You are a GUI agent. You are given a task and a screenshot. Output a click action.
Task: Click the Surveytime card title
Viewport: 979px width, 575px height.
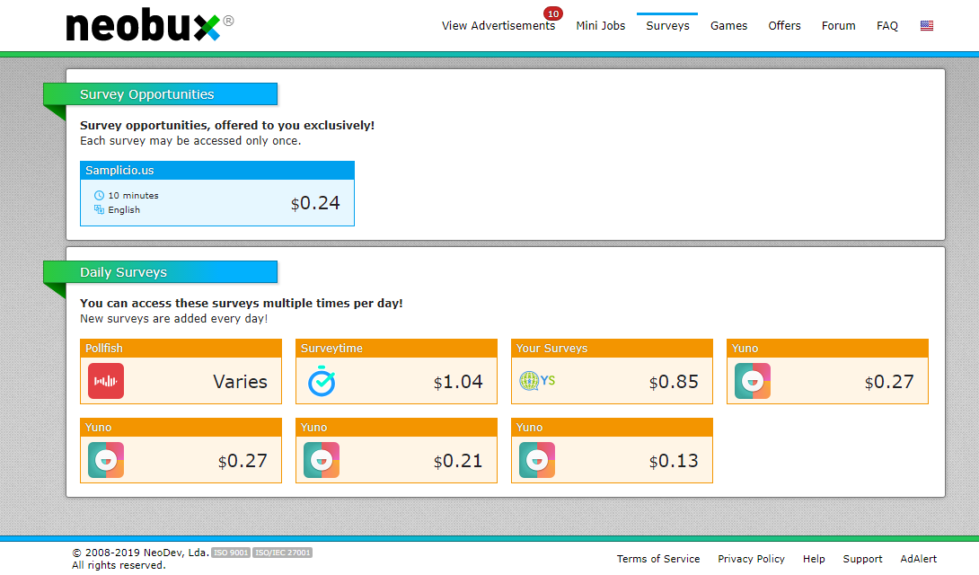[331, 349]
